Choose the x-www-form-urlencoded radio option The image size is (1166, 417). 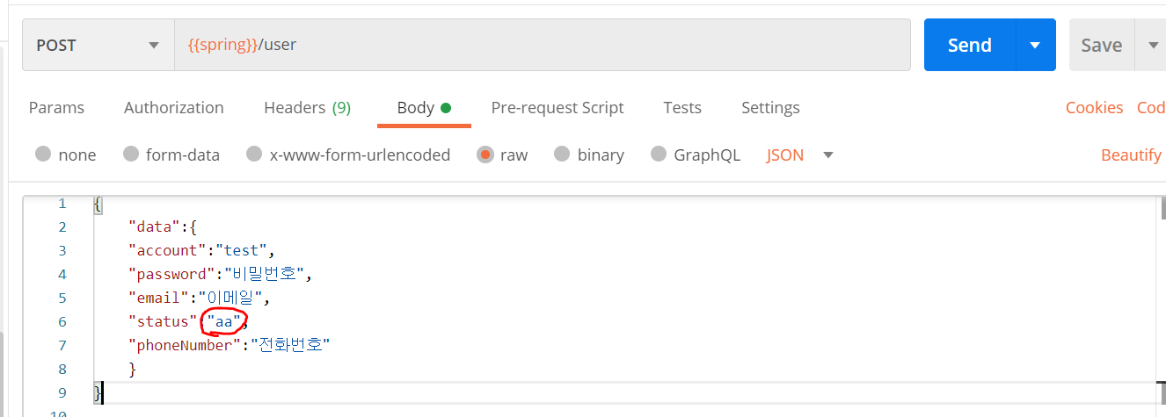coord(348,155)
